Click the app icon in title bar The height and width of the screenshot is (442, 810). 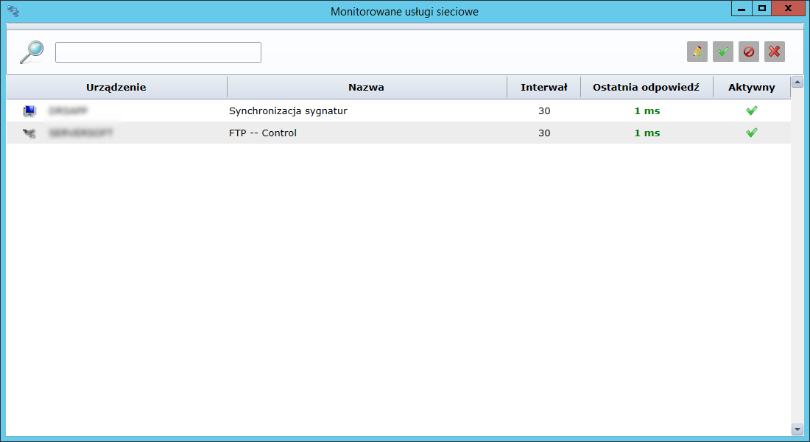click(x=13, y=11)
